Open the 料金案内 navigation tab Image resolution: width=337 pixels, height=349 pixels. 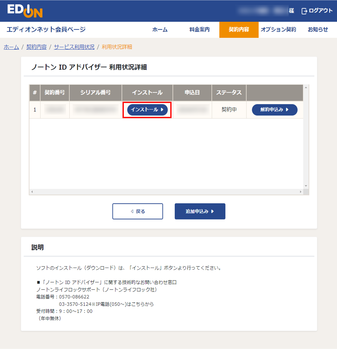[199, 30]
